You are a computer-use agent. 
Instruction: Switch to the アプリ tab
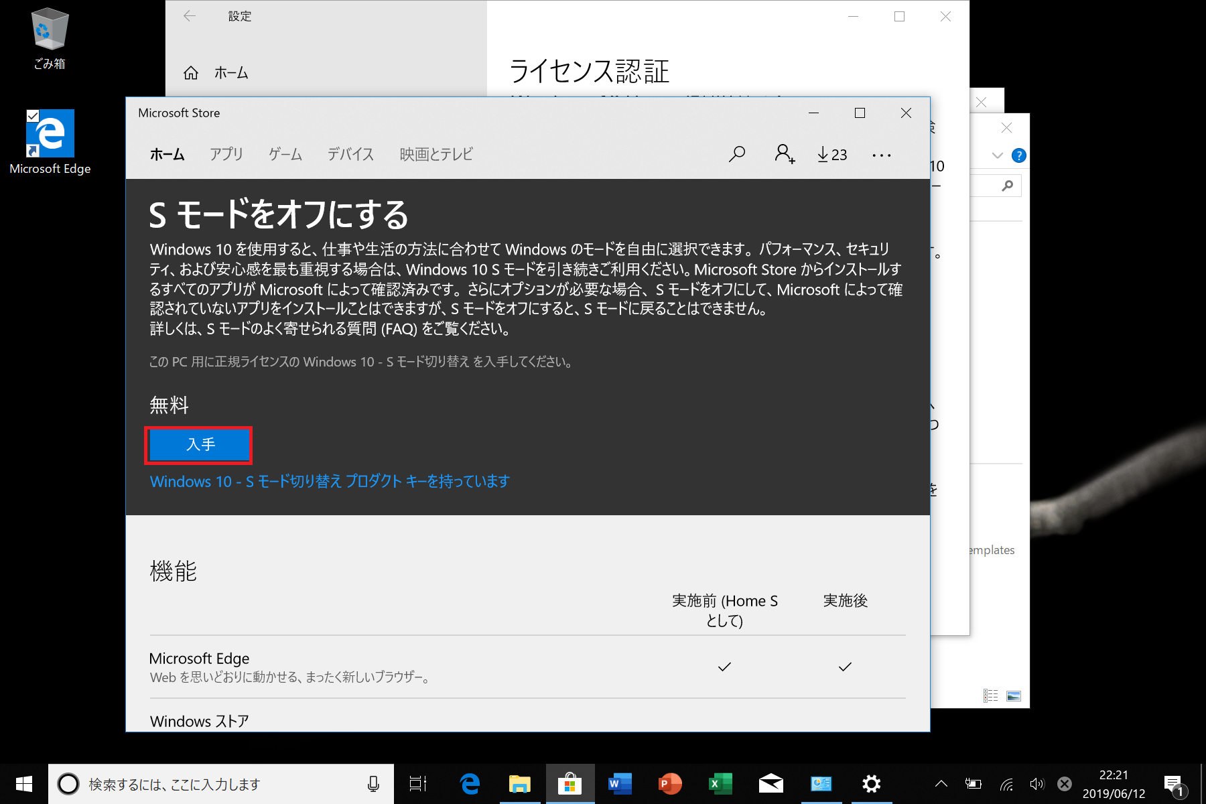(226, 154)
